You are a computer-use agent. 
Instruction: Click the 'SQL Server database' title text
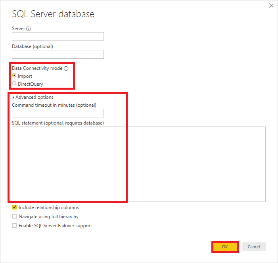(53, 14)
